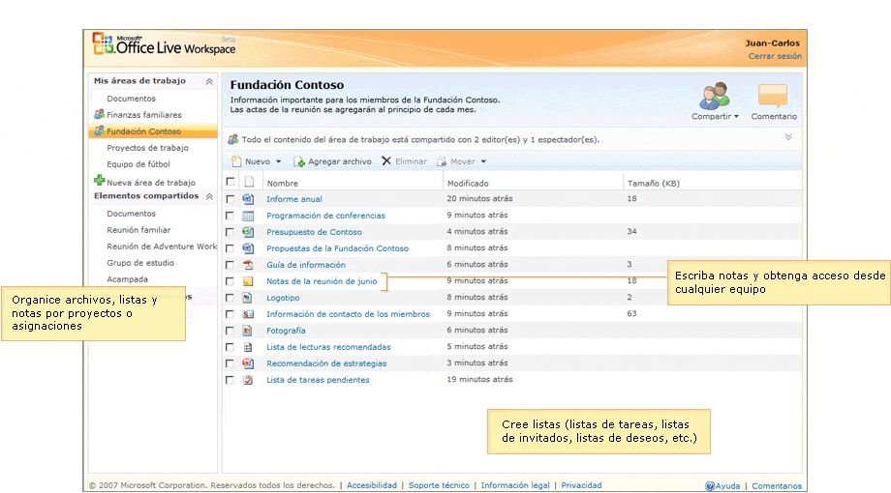The image size is (891, 493).
Task: Check the Lista de tareas pendientes checkbox
Action: pyautogui.click(x=230, y=380)
